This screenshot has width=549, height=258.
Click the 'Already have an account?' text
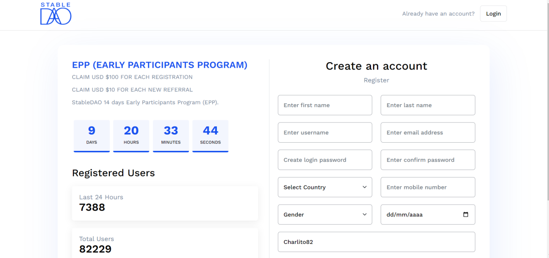(438, 14)
